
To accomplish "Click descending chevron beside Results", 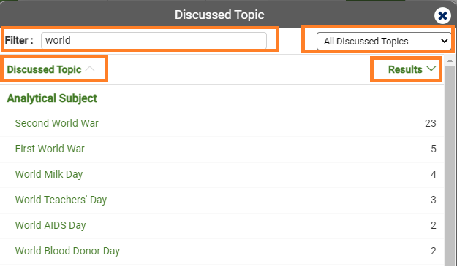I will (431, 69).
